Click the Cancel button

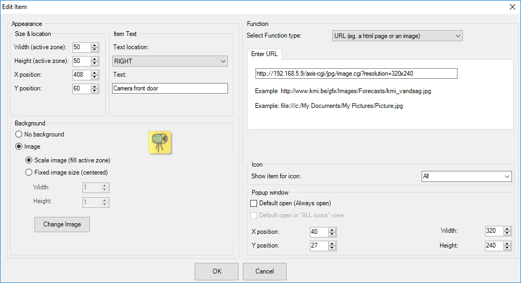[x=264, y=271]
